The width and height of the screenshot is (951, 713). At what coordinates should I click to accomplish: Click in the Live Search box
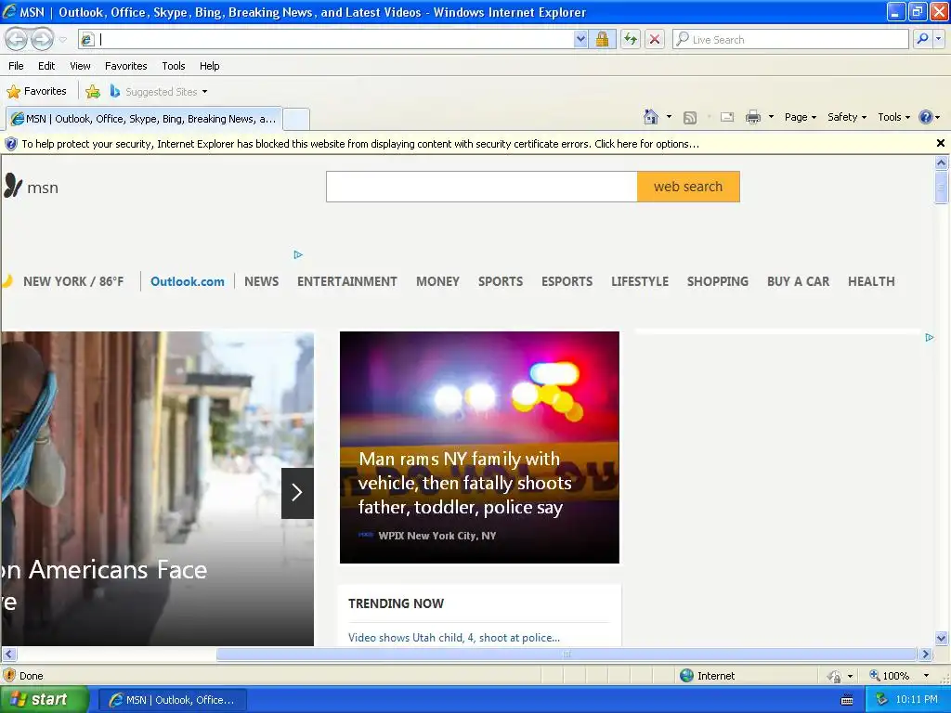(790, 39)
